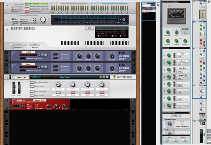Toggle the Show Big Meter button

click(x=27, y=12)
